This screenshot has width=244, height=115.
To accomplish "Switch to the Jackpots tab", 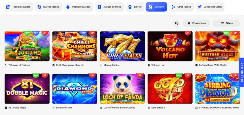I will click(x=156, y=7).
